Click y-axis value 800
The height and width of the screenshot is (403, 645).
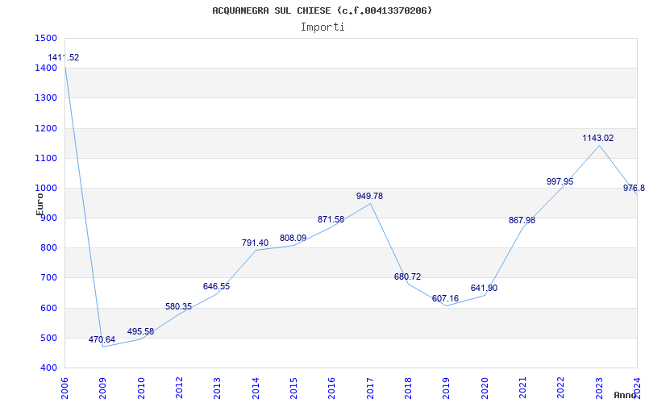point(49,248)
